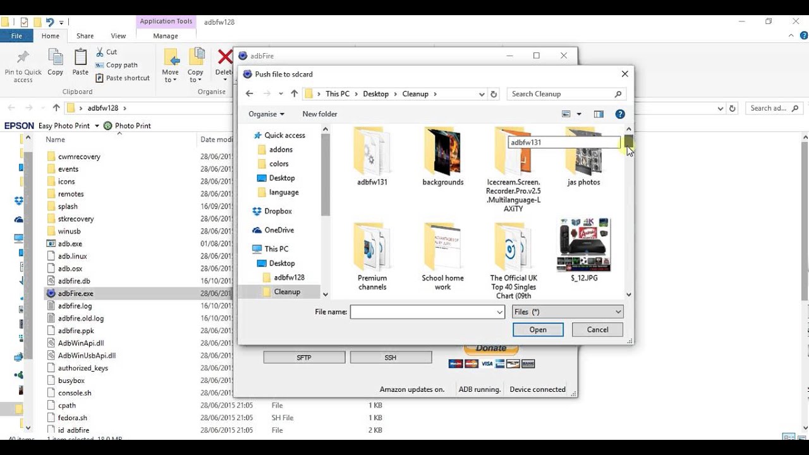
Task: Click Copy to ribbon button
Action: (196, 65)
